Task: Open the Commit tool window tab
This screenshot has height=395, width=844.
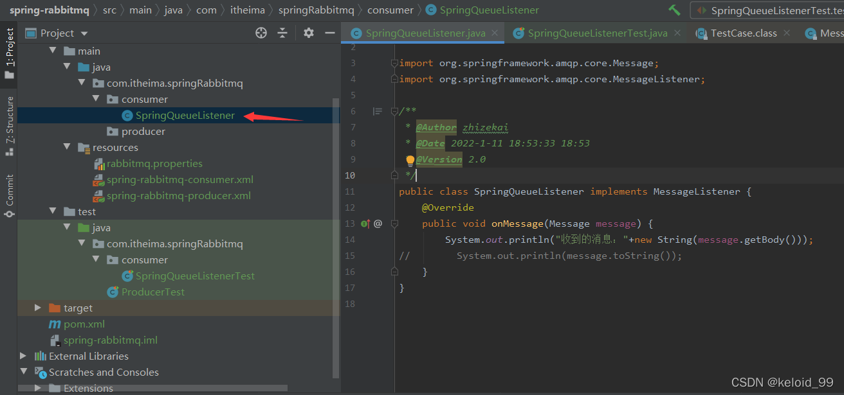Action: coord(9,195)
